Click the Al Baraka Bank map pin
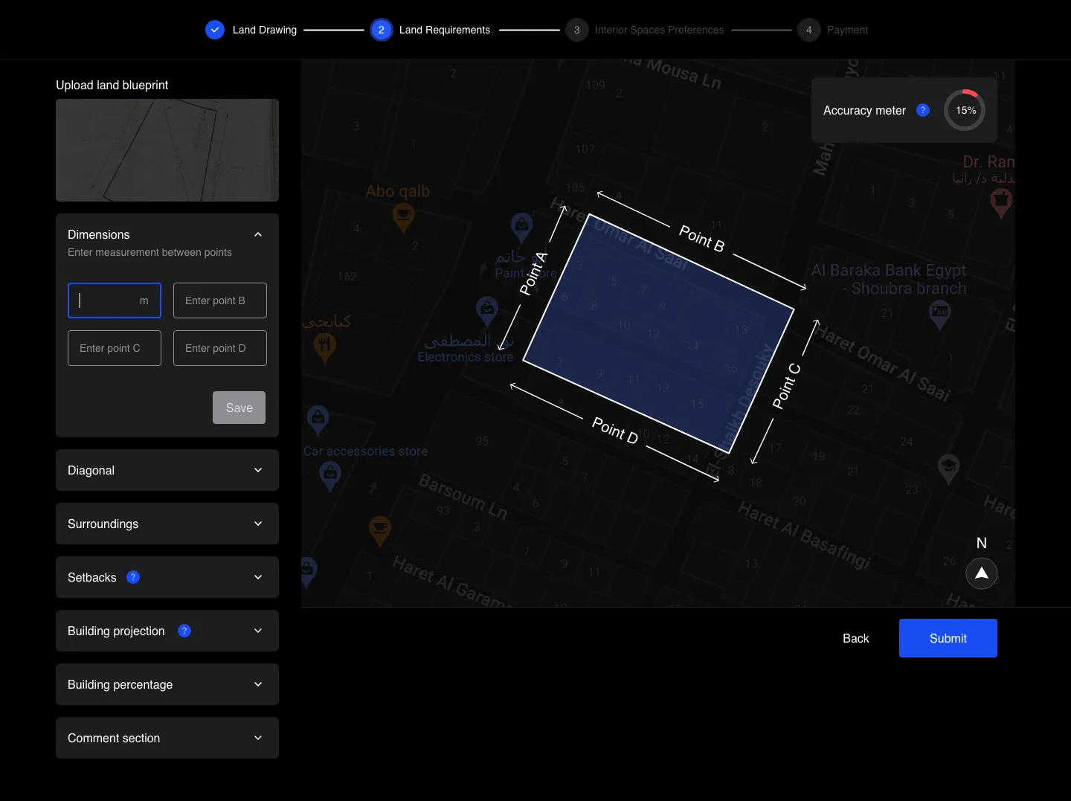1071x801 pixels. coord(940,312)
